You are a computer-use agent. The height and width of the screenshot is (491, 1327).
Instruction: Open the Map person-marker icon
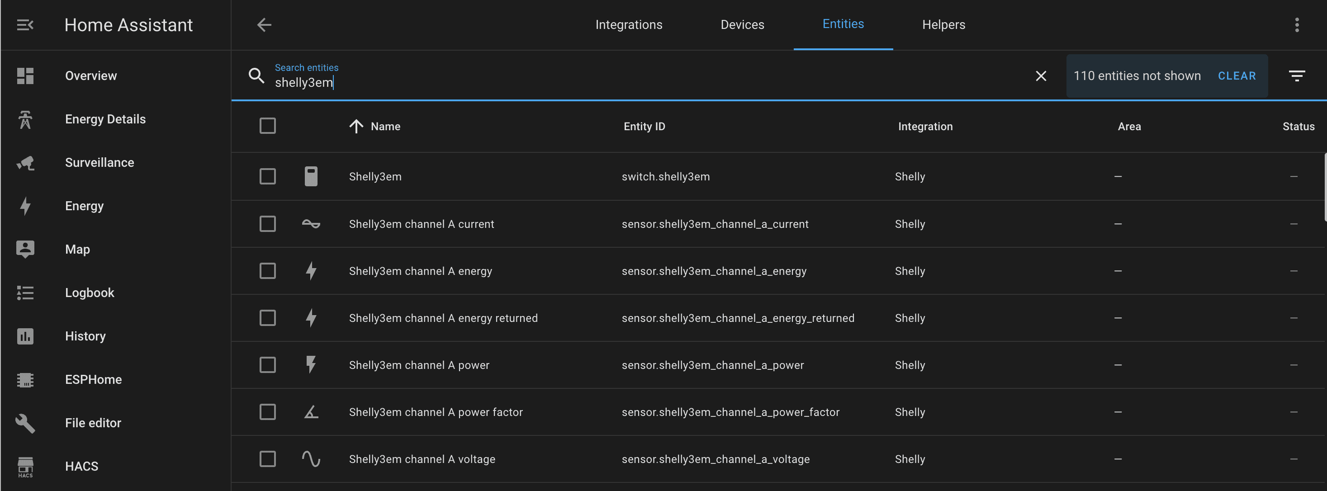(25, 250)
